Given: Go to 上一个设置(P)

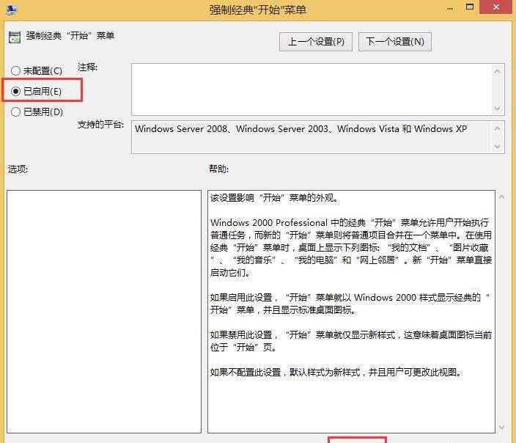Looking at the screenshot, I should (x=315, y=42).
